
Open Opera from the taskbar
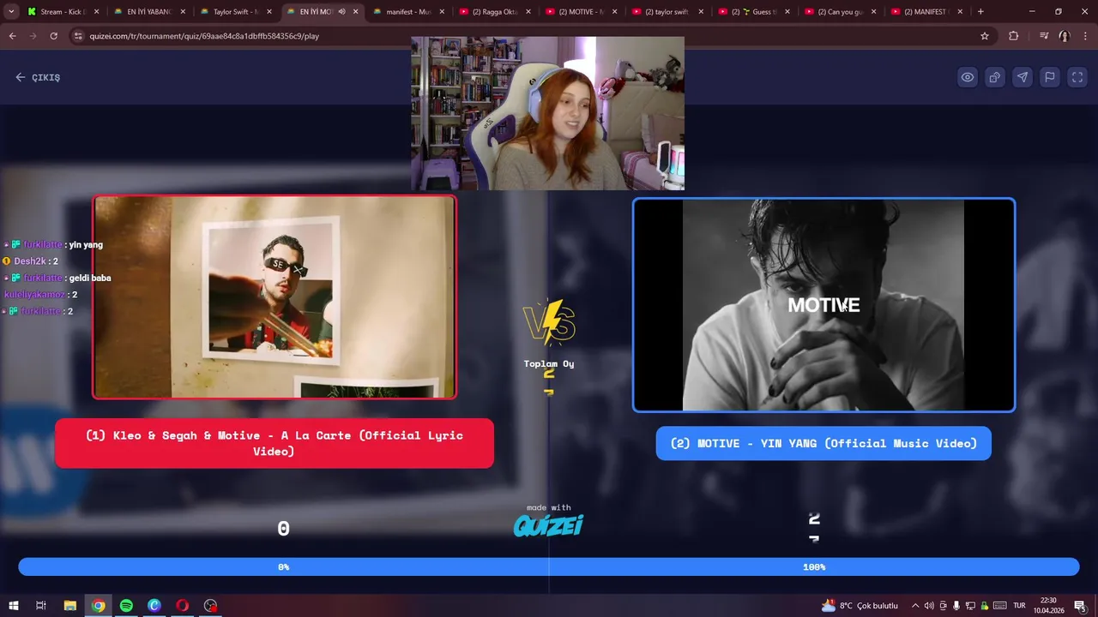[183, 606]
